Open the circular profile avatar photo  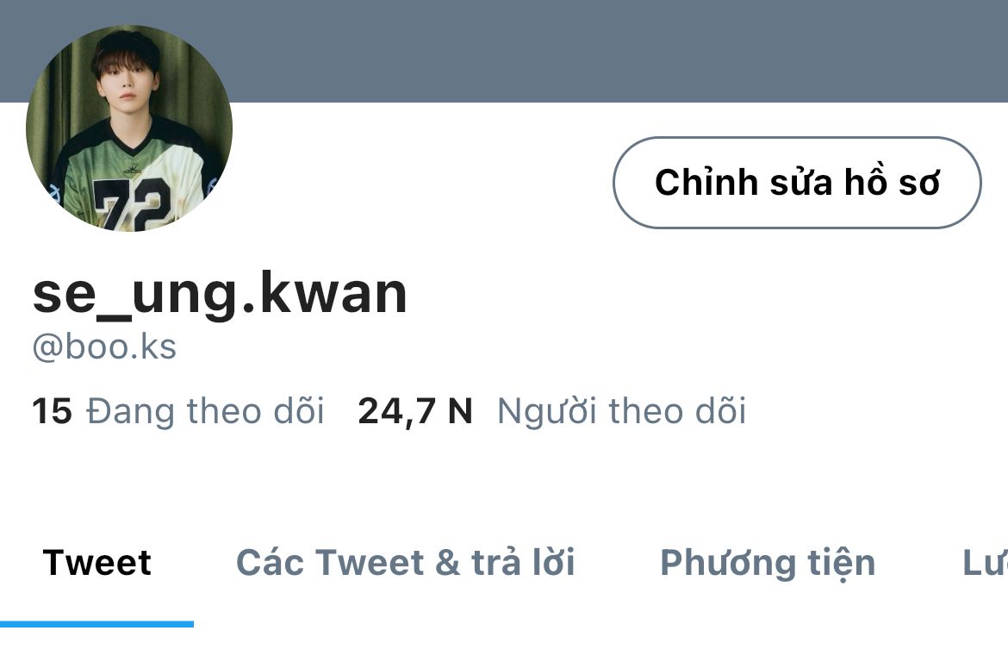129,128
